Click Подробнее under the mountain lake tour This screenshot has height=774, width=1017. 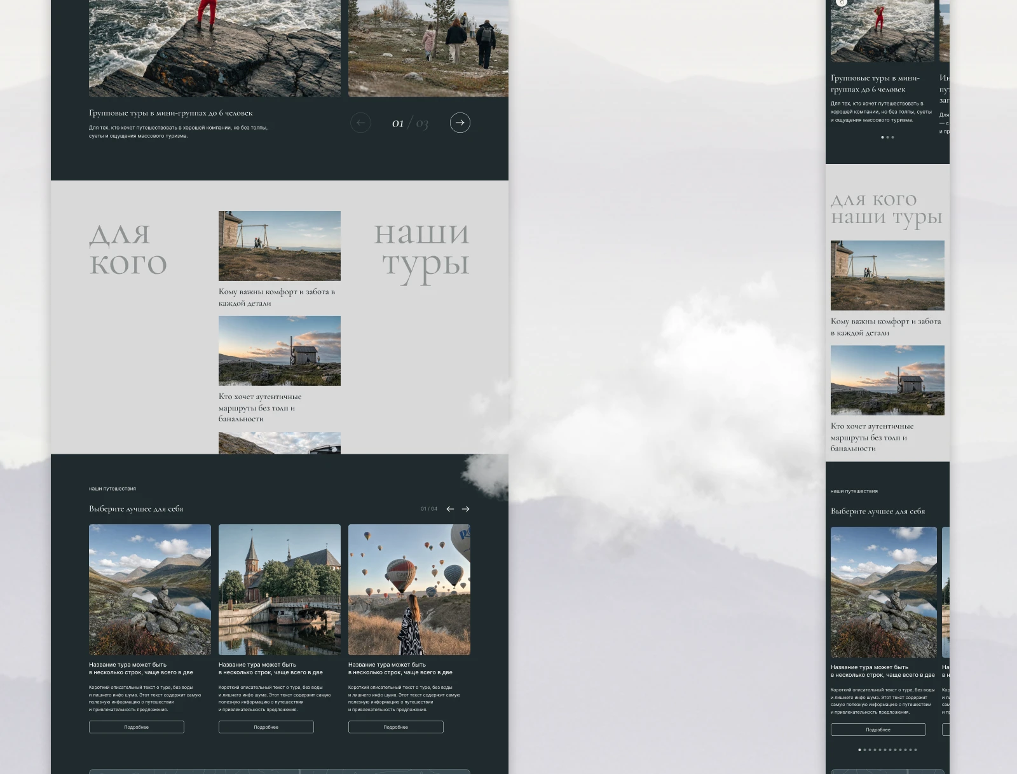[x=137, y=727]
